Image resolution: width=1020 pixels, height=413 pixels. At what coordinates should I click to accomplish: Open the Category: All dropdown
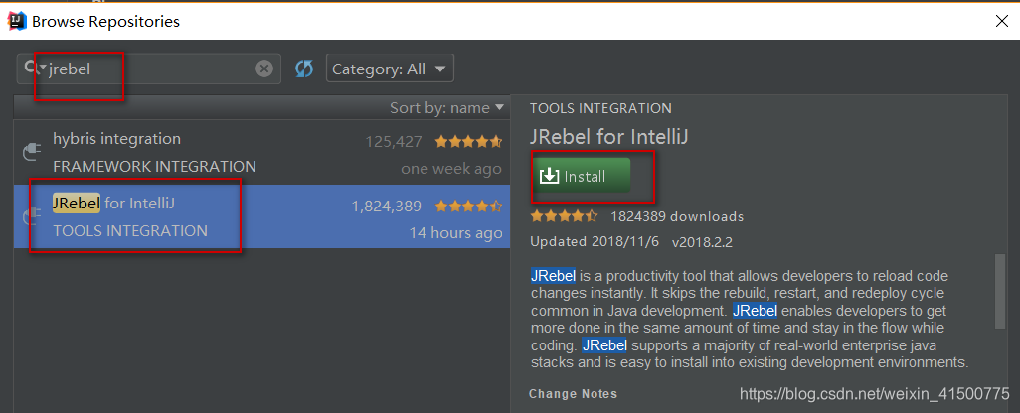point(390,69)
